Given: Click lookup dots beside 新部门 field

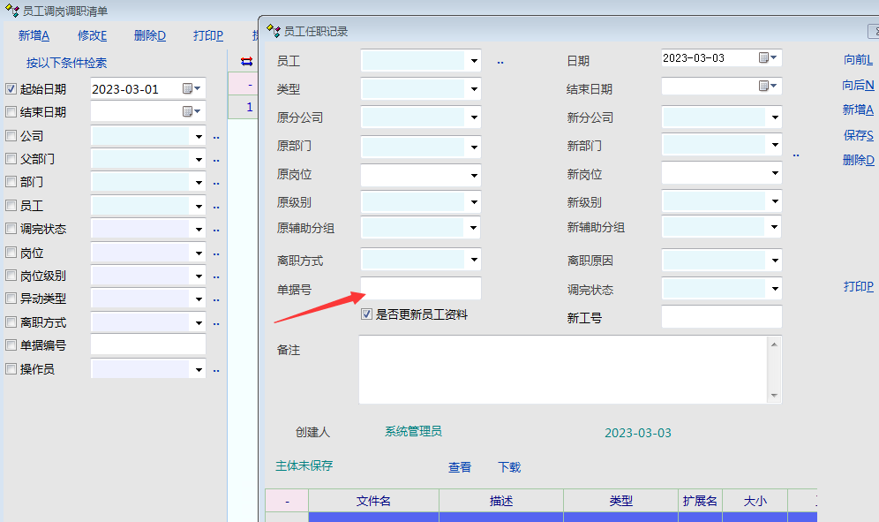Looking at the screenshot, I should 796,155.
